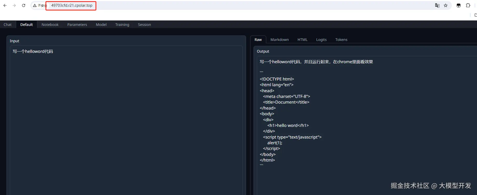477x195 pixels.
Task: Click the opening '<body>' line in output
Action: point(267,114)
